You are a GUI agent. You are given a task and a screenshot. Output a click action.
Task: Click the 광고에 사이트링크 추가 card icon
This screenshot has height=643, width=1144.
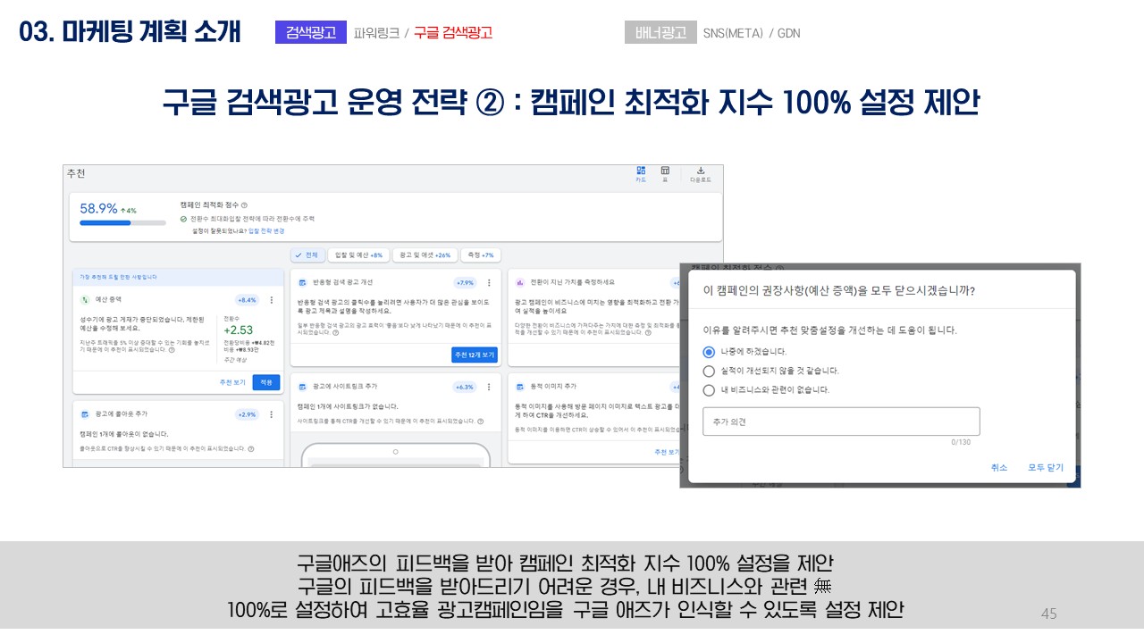(304, 387)
